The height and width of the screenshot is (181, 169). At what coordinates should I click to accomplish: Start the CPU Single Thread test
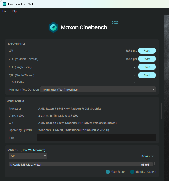coord(147,75)
